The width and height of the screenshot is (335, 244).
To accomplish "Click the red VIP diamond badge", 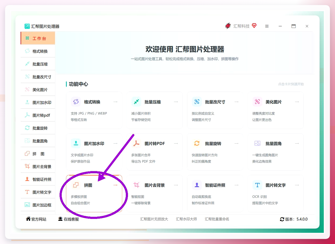I will click(x=254, y=26).
